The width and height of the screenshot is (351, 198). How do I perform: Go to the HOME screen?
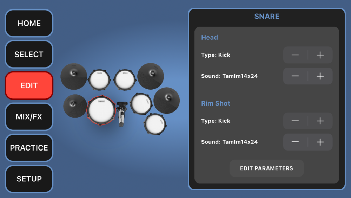coord(29,23)
